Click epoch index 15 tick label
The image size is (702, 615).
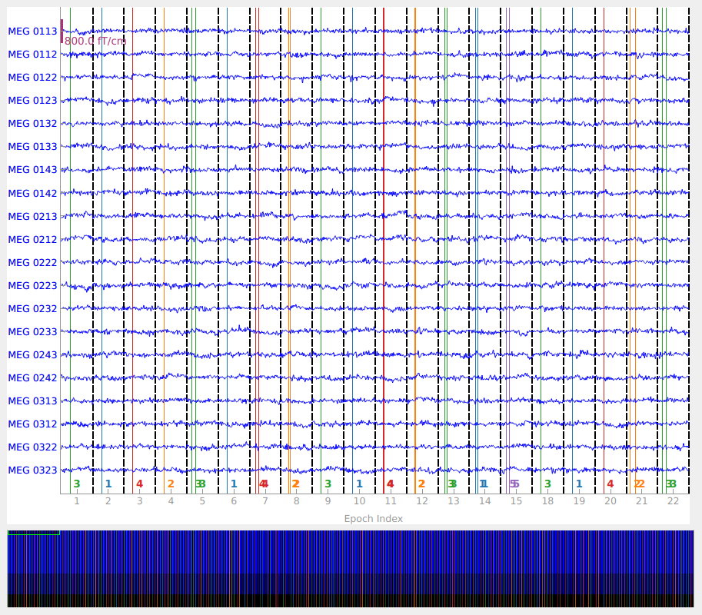[x=516, y=501]
